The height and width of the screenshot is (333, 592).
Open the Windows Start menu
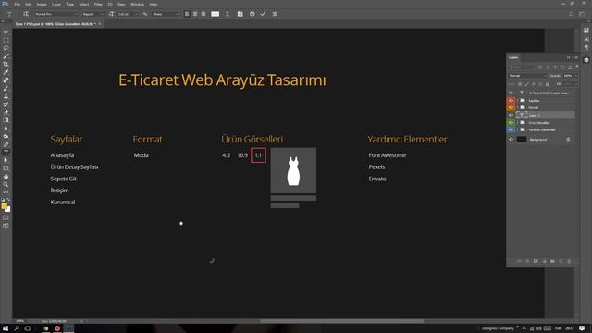click(x=6, y=328)
